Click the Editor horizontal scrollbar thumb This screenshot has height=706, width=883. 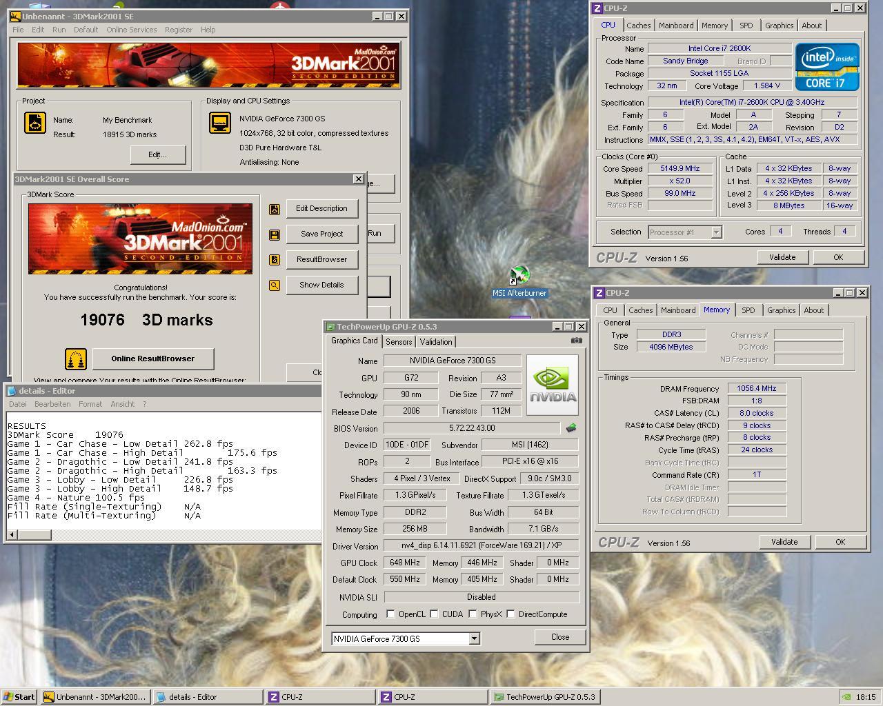click(x=34, y=534)
